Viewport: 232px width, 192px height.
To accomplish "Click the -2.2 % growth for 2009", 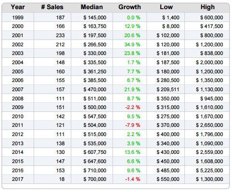I will (133, 107).
